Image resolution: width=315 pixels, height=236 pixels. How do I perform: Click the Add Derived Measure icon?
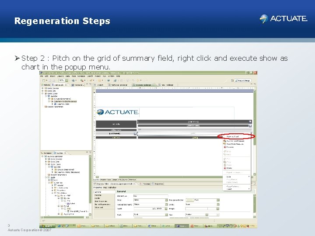(224, 141)
